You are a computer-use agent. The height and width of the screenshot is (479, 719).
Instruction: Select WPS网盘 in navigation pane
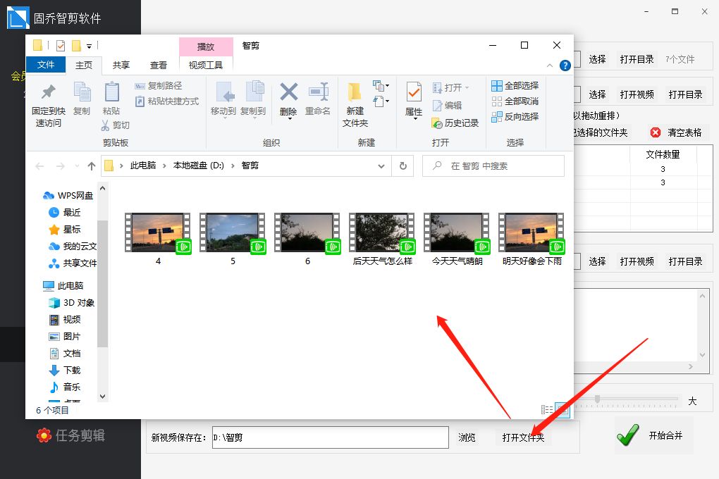(68, 196)
